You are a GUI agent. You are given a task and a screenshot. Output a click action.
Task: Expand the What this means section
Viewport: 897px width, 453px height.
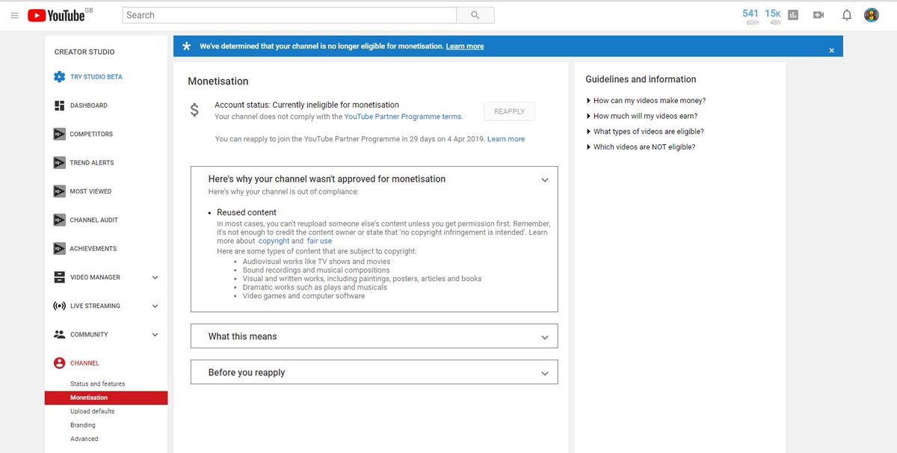(x=545, y=337)
